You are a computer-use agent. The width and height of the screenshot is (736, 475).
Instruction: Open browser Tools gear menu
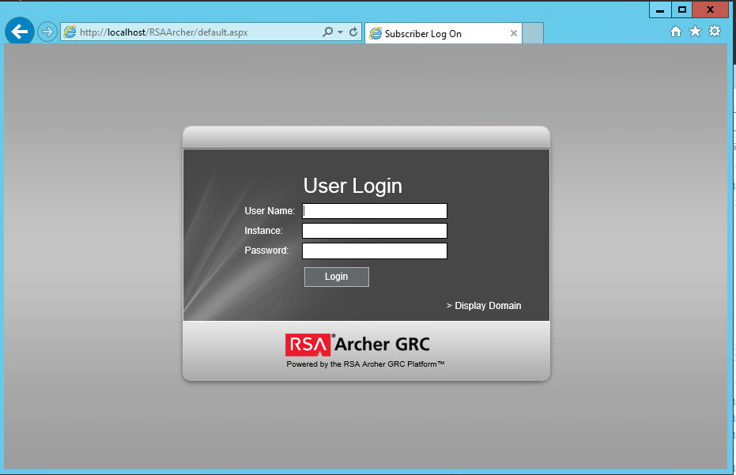[715, 32]
